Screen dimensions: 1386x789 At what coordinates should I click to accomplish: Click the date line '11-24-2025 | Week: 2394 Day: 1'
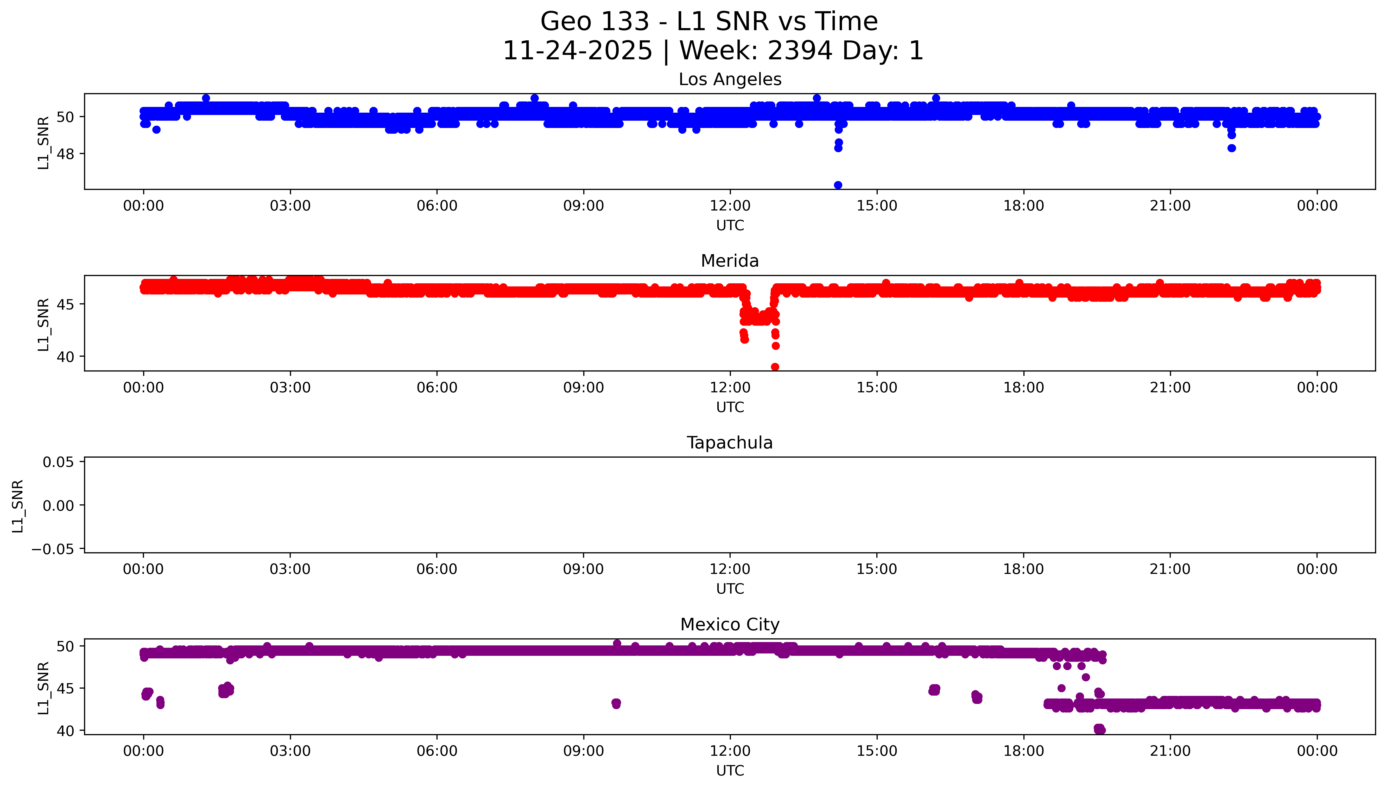713,51
